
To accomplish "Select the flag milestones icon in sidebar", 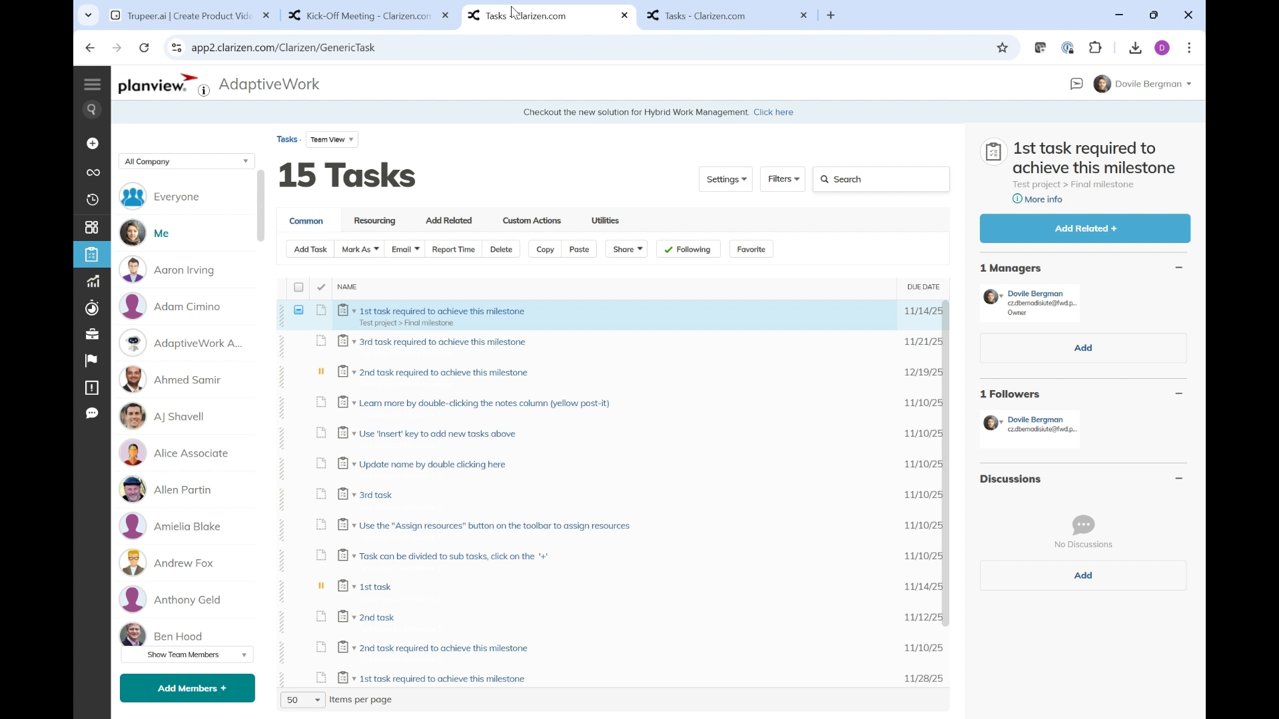I will click(x=91, y=360).
